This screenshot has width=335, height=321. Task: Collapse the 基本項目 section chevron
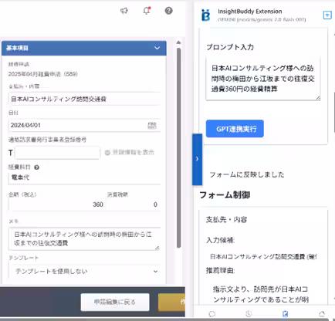pyautogui.click(x=157, y=48)
